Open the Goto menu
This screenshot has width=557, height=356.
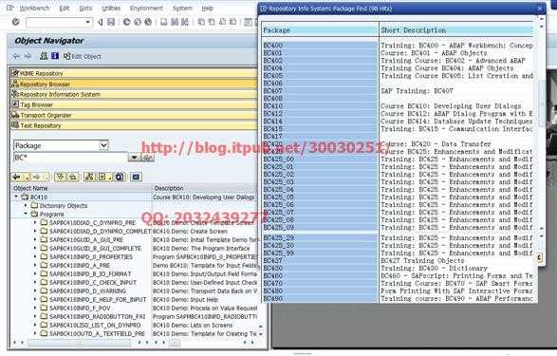point(85,8)
